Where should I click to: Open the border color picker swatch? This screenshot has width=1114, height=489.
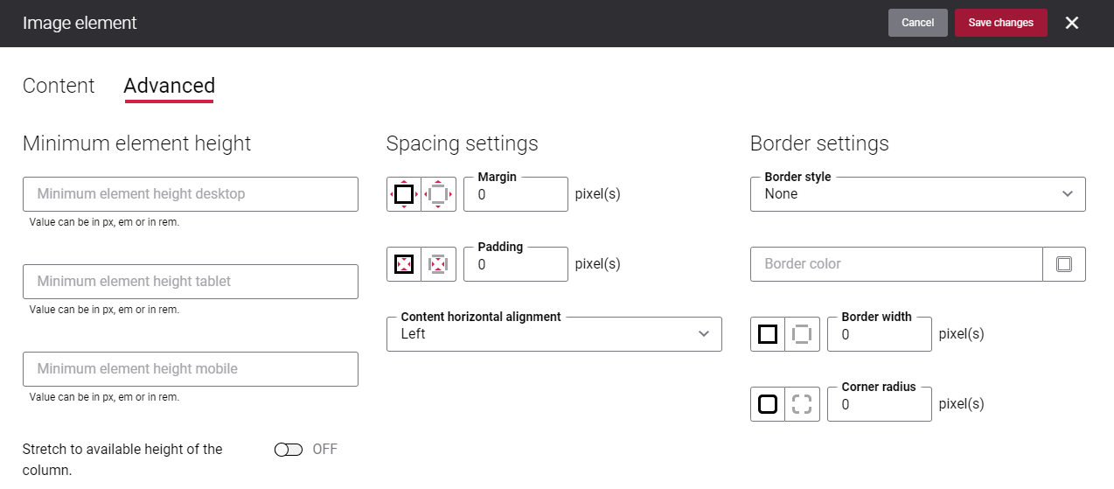point(1064,264)
